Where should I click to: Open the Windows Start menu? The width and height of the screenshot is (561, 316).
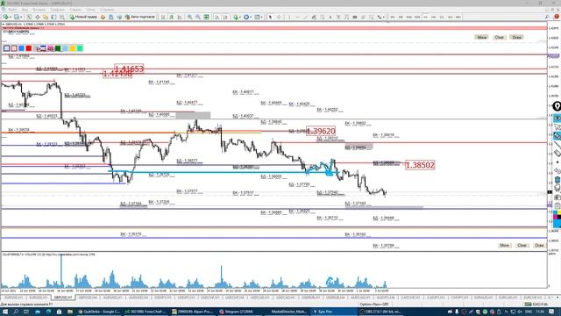[5, 312]
